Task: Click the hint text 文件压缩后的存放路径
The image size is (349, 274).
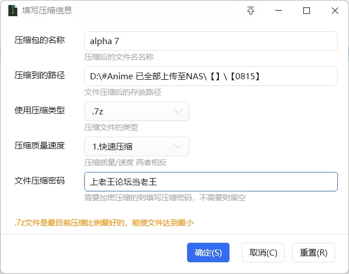Action: click(123, 92)
